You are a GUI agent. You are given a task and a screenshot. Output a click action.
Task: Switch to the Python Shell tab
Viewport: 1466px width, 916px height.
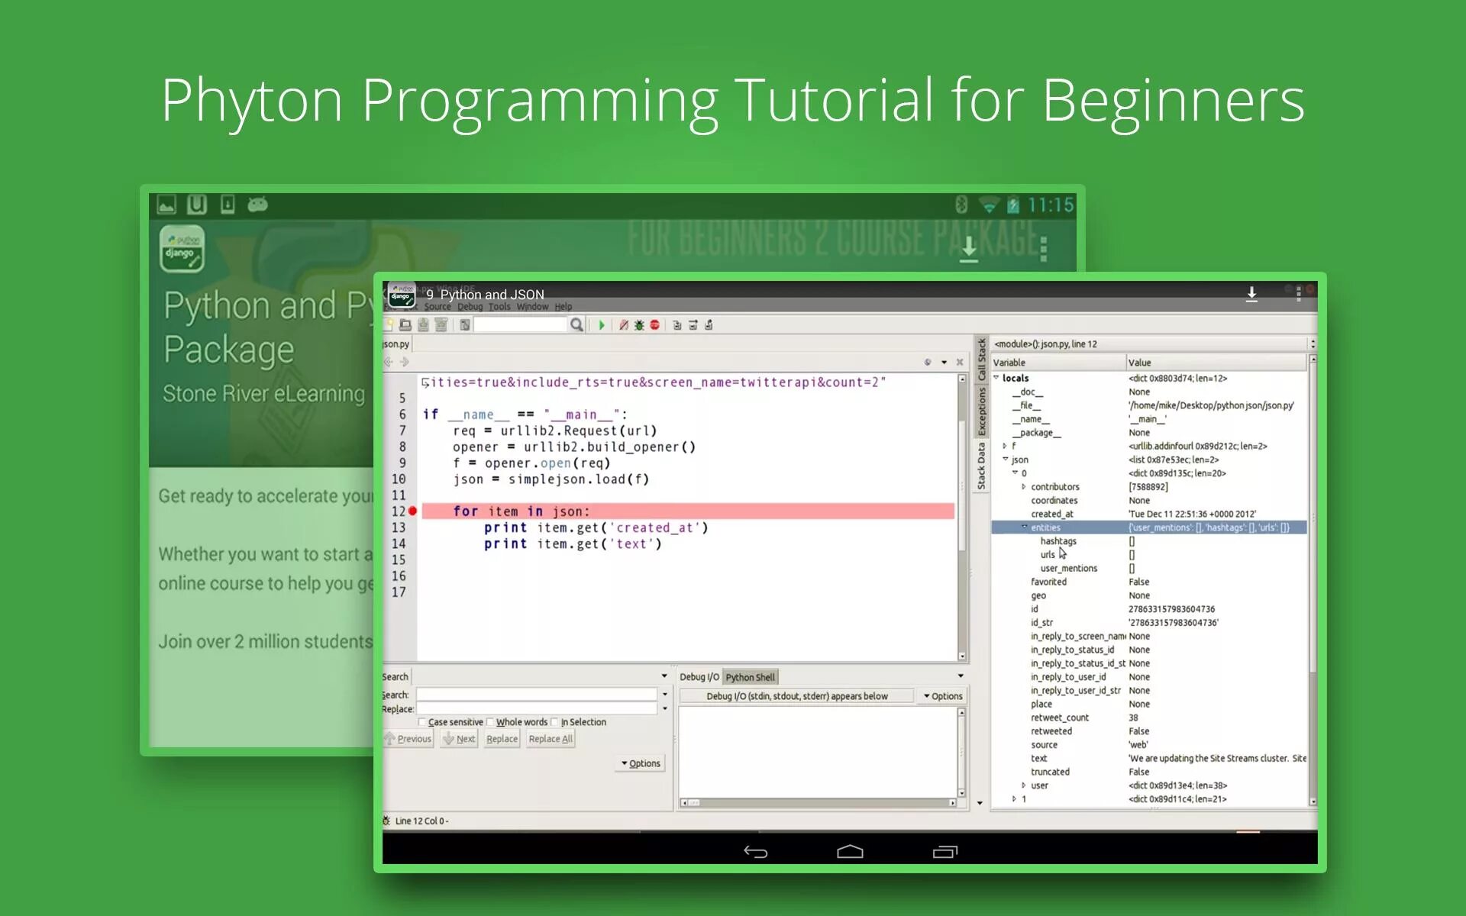[750, 677]
